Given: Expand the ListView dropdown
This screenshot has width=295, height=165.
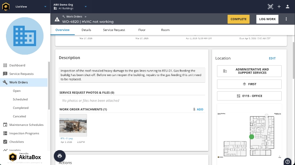Looking at the screenshot, I should tap(45, 7).
